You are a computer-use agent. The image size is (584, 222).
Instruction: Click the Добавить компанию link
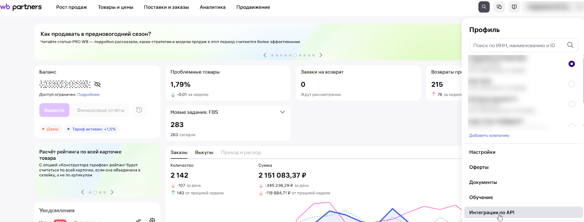point(489,135)
